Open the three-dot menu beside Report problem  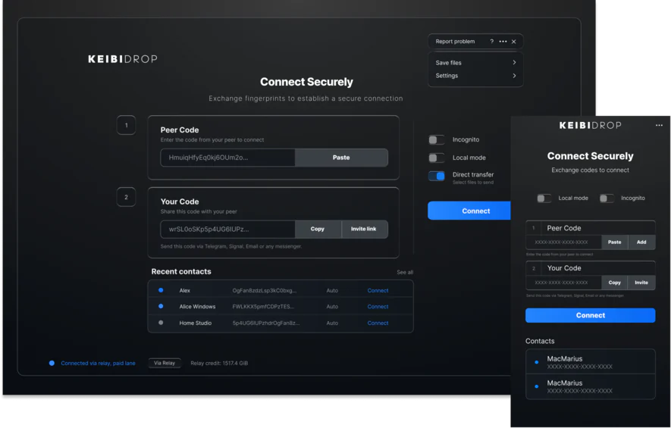pyautogui.click(x=503, y=42)
